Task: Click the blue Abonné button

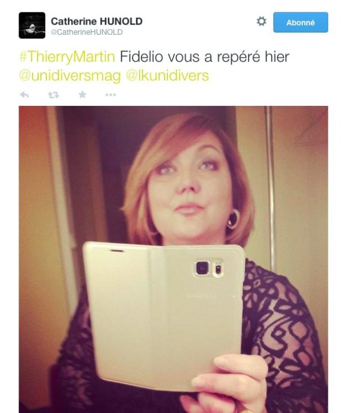Action: [300, 22]
